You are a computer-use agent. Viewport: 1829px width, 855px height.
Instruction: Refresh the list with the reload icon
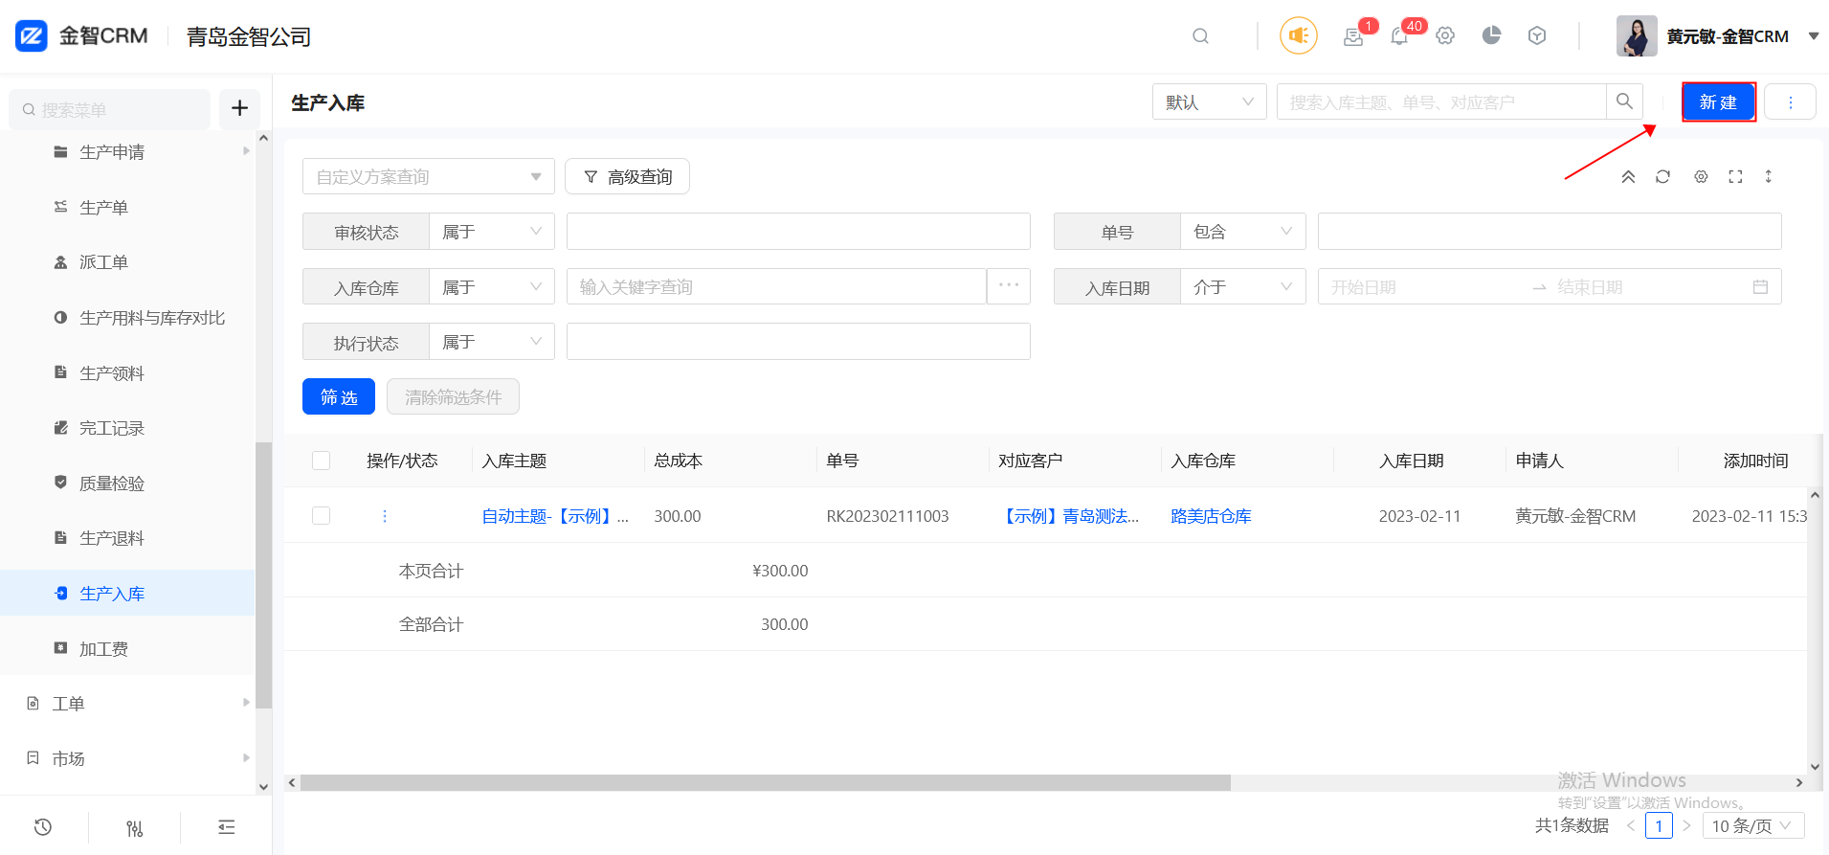1662,177
